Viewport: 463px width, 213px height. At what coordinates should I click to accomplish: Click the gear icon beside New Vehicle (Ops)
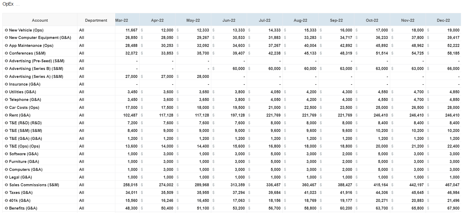tap(6, 30)
